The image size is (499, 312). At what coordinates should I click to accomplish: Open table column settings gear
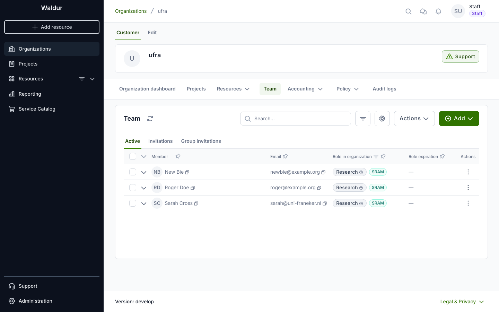(x=382, y=119)
